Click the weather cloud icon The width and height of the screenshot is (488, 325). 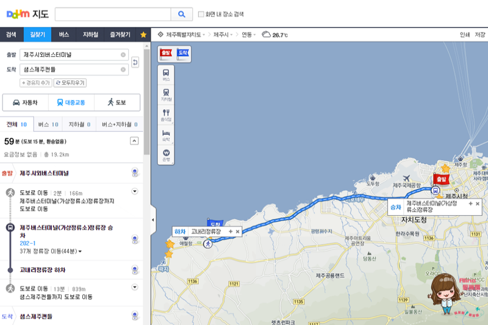[x=266, y=34]
